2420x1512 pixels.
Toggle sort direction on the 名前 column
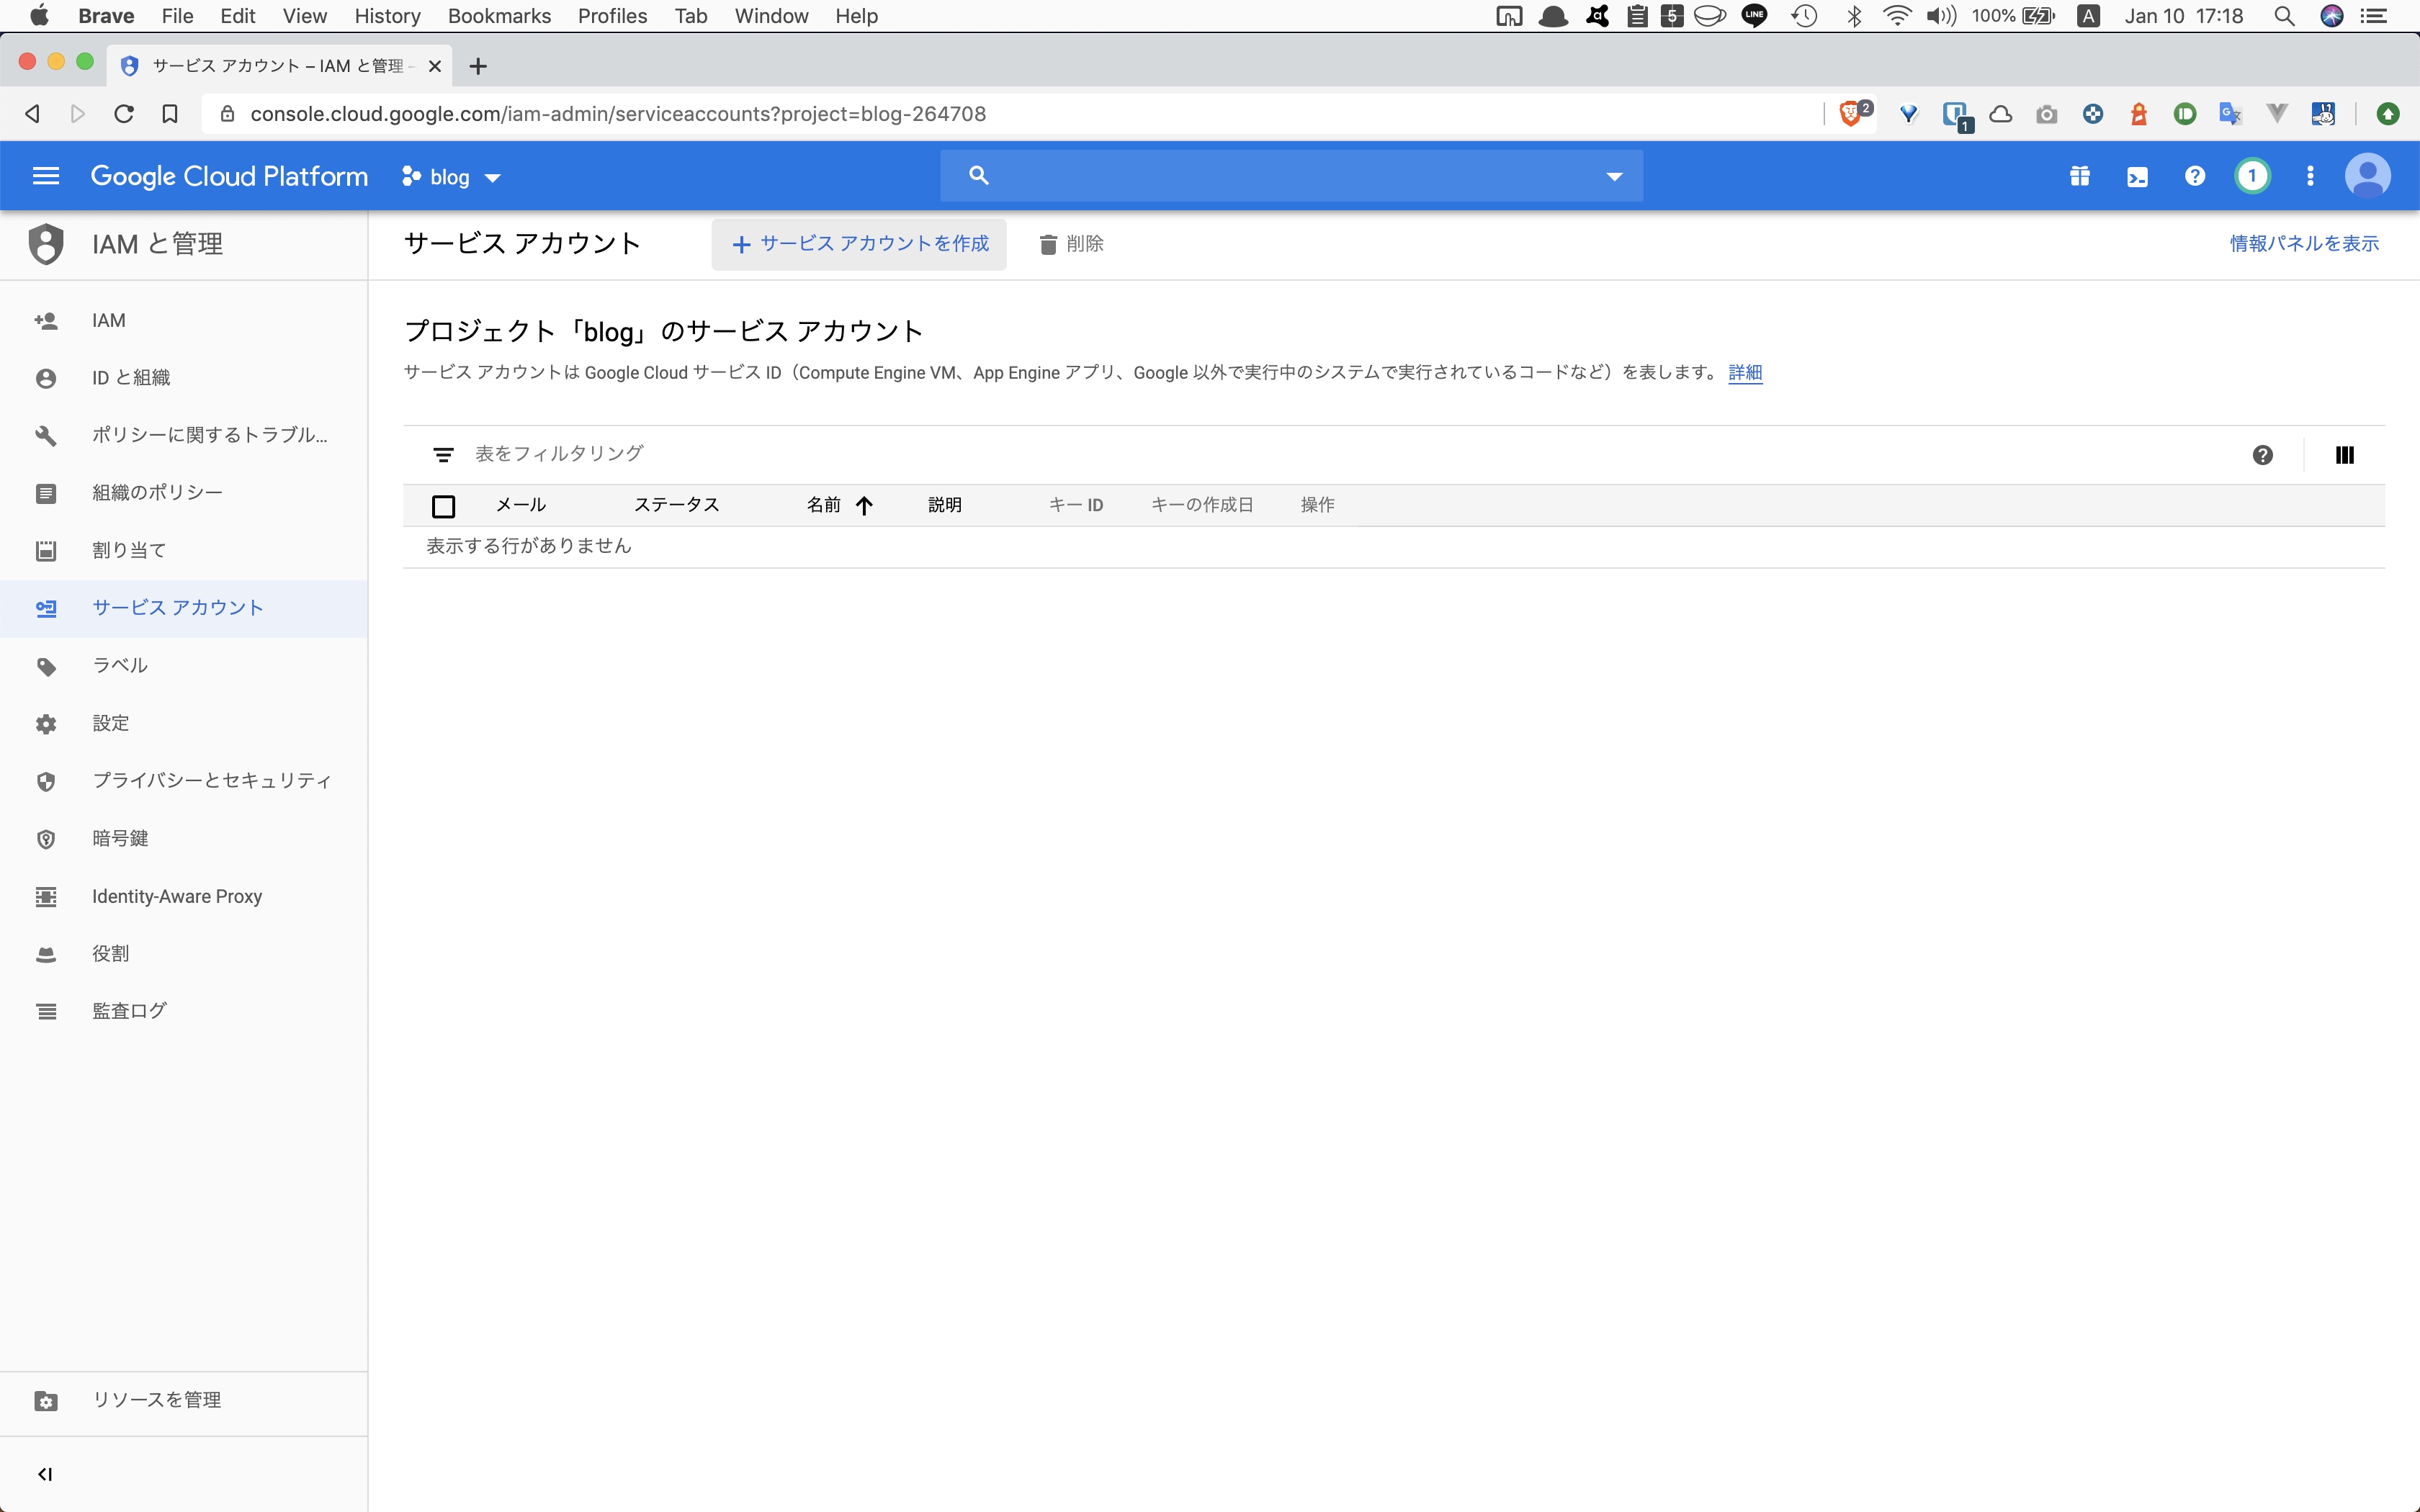click(864, 505)
